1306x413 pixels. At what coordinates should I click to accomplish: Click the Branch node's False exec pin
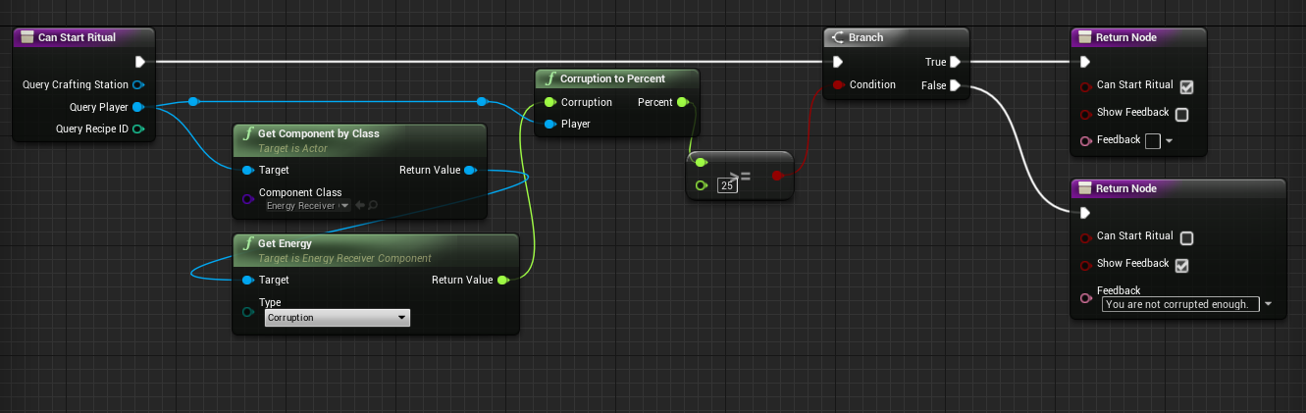point(955,86)
